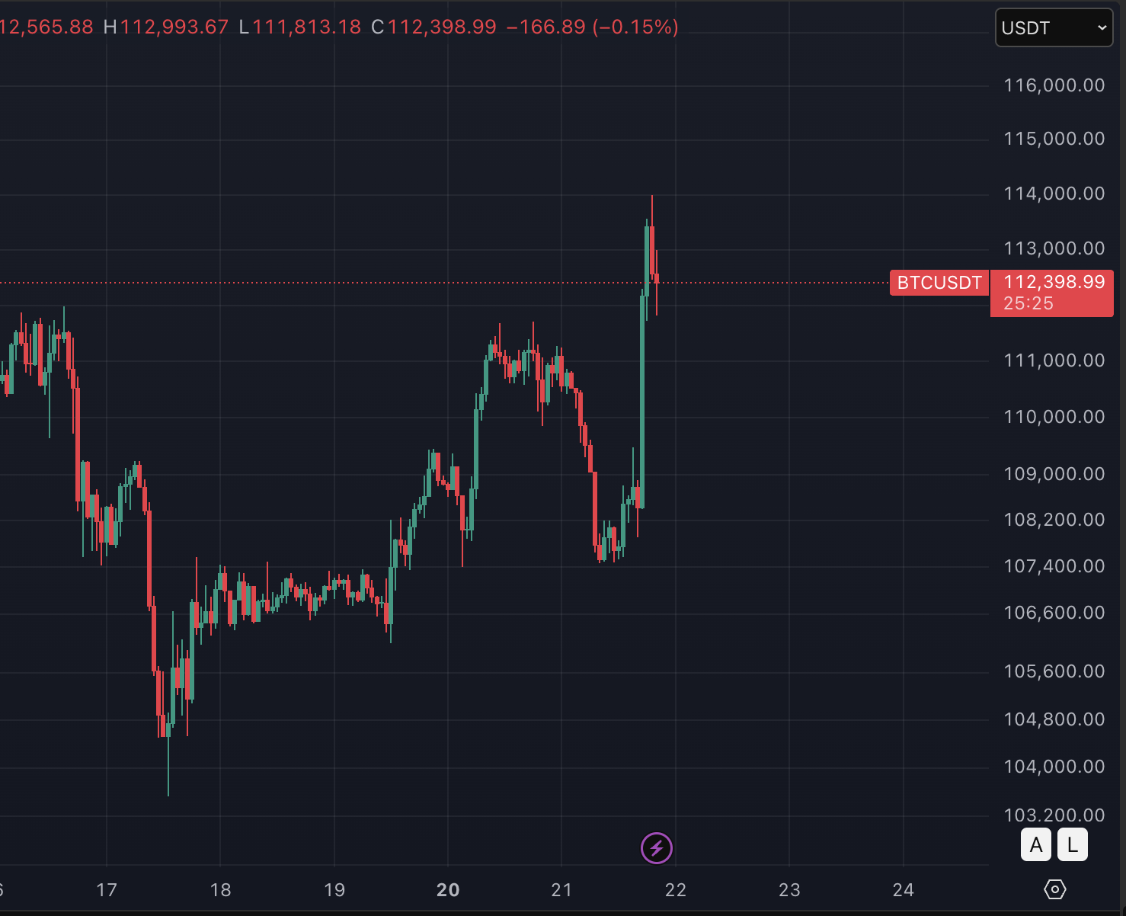
Task: Click the 108,200.00 price axis label
Action: pos(1054,520)
